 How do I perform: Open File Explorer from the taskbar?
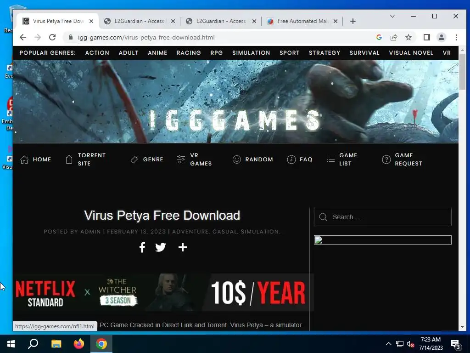pyautogui.click(x=56, y=344)
